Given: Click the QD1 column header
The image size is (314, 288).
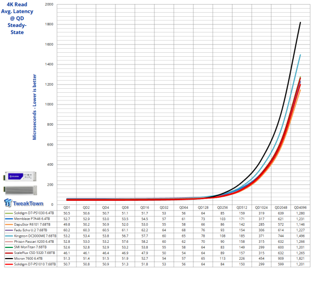Looking at the screenshot, I should (66, 208).
